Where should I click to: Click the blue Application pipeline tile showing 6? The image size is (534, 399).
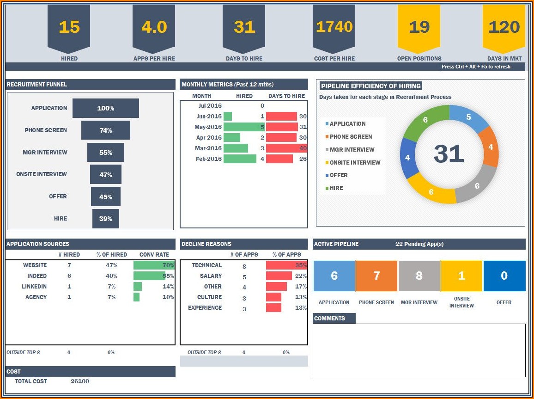pos(334,276)
